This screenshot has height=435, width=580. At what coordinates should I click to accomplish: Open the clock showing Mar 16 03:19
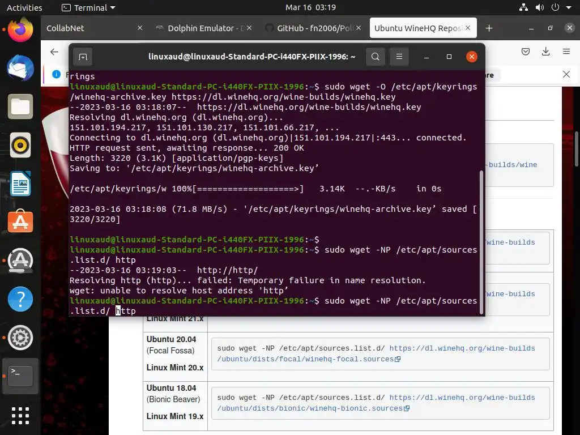pyautogui.click(x=310, y=7)
